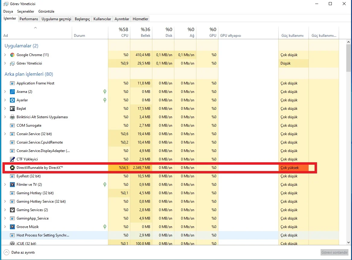Image resolution: width=352 pixels, height=260 pixels.
Task: Select the DirectXRunnable by DirectX icon
Action: (x=12, y=168)
